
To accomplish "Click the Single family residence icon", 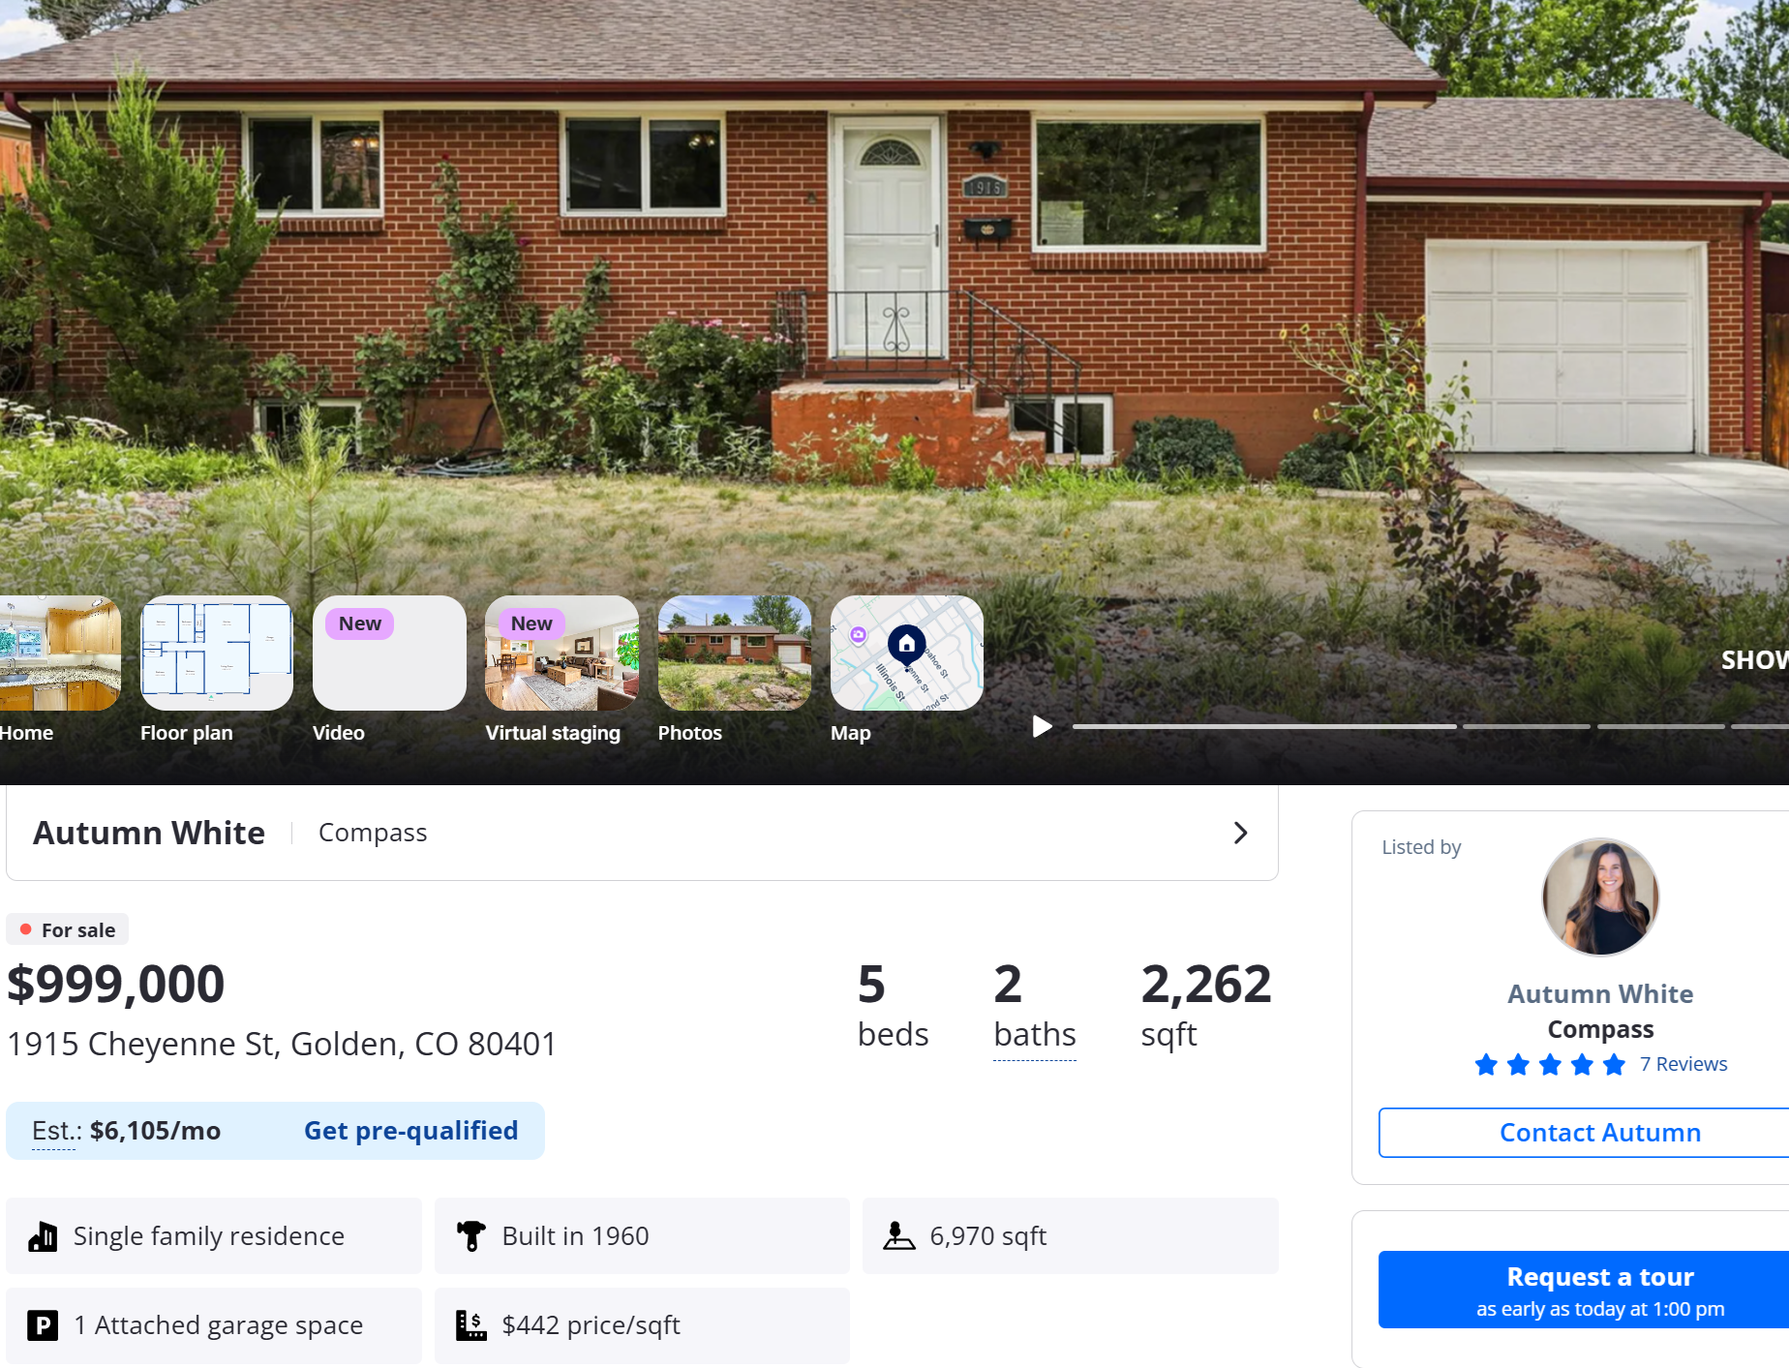I will point(43,1236).
